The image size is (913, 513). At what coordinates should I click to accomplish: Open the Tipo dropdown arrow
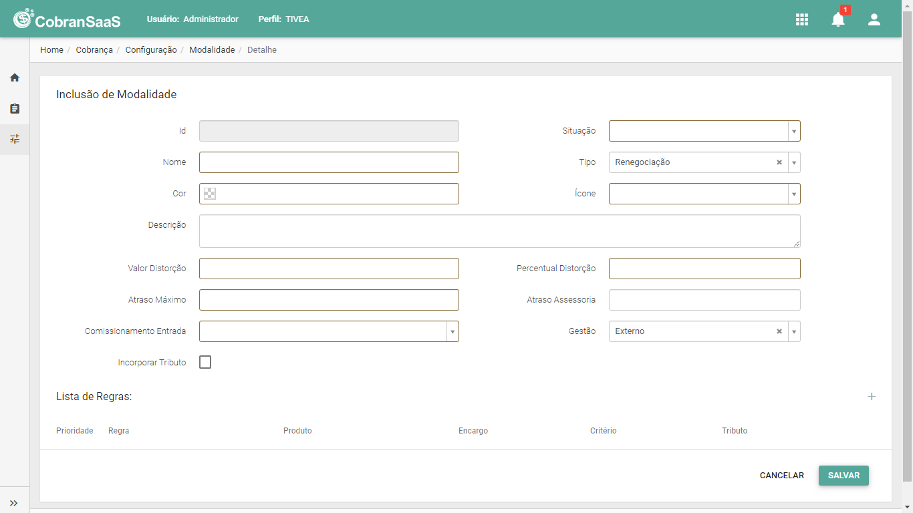click(x=794, y=162)
